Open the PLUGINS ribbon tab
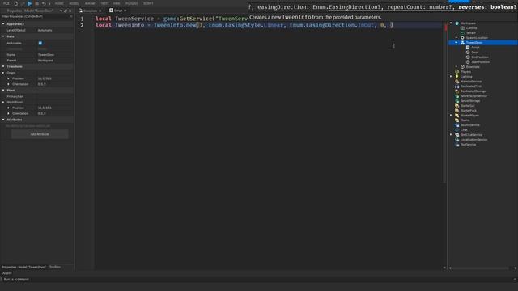Screen dimensions: 518x291 click(x=131, y=3)
